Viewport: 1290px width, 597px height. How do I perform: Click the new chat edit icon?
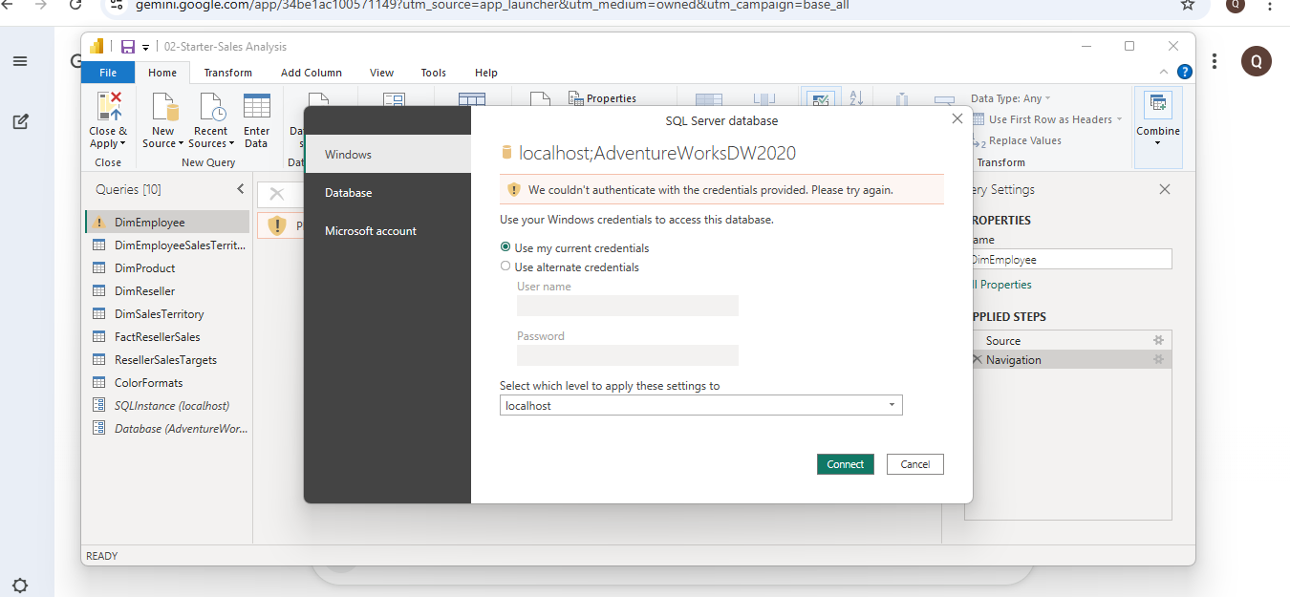coord(20,121)
